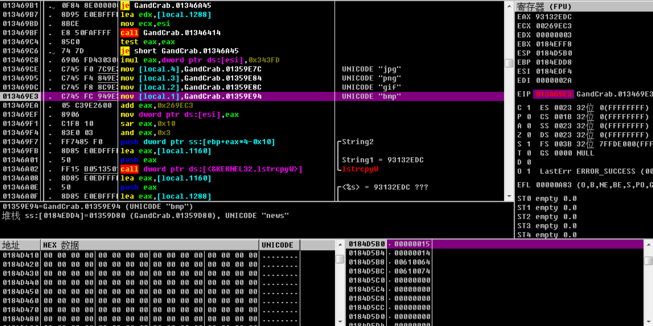
Task: Select the lea edx,[local.1288] instruction
Action: (x=166, y=15)
